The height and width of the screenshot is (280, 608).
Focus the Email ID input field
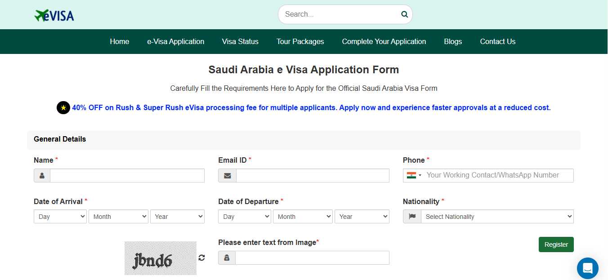313,176
